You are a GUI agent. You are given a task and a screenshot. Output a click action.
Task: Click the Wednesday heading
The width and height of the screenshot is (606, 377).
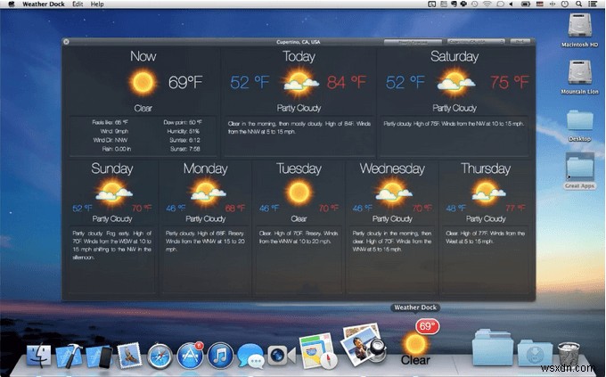tap(392, 168)
